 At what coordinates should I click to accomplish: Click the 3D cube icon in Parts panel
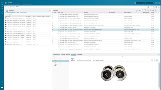[50, 10]
